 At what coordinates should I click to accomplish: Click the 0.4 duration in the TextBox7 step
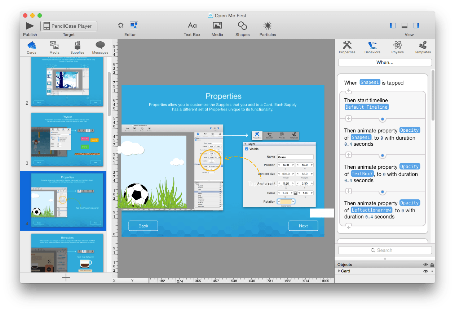coord(348,180)
